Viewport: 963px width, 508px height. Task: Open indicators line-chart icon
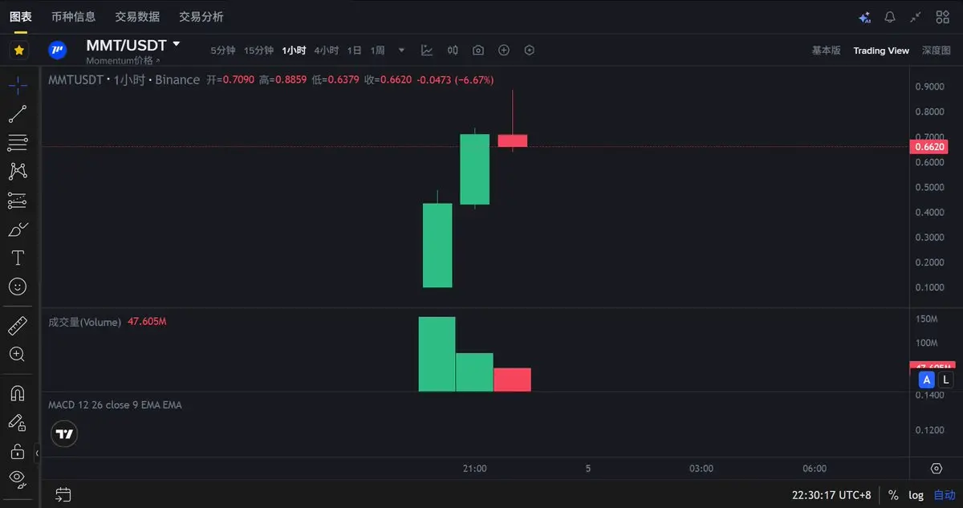(427, 51)
